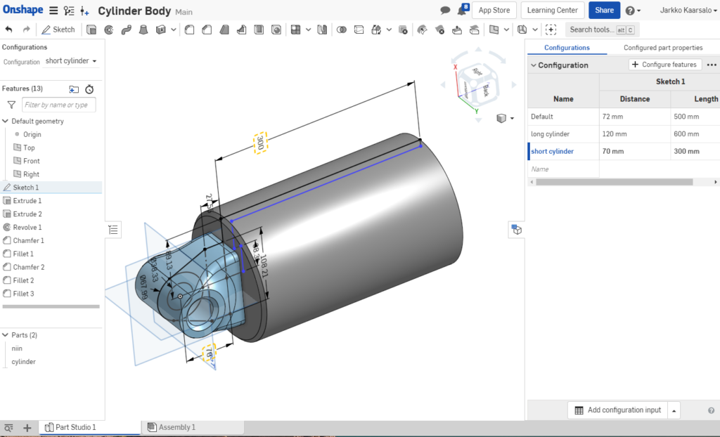
Task: Select the Rib tool
Action: click(x=242, y=30)
